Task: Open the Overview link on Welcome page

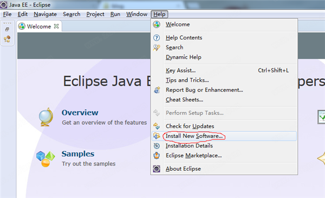Action: point(80,112)
